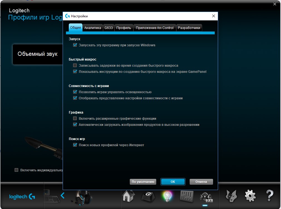This screenshot has width=281, height=209.
Task: Click Logitech icon in Настройки title bar
Action: coord(67,16)
